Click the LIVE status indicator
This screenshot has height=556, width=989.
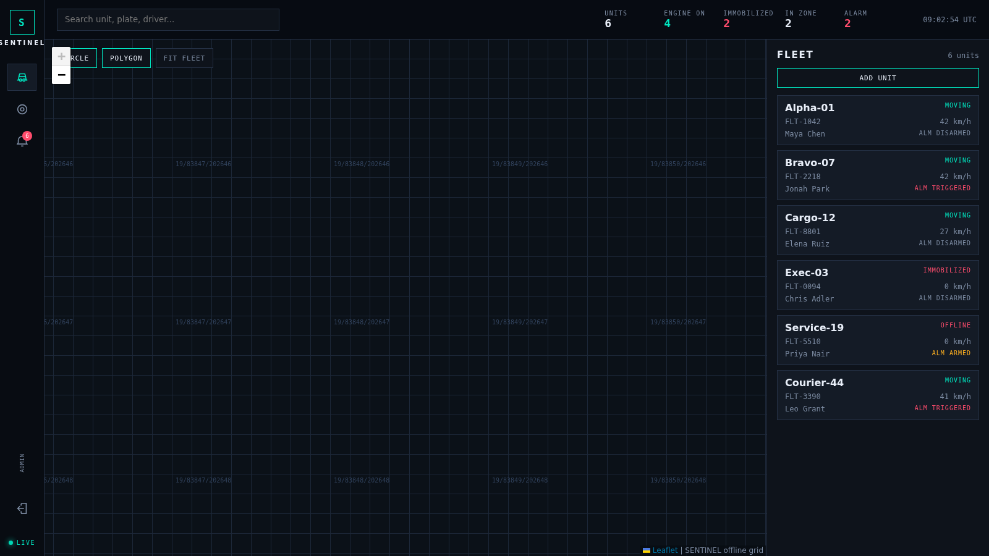click(22, 543)
